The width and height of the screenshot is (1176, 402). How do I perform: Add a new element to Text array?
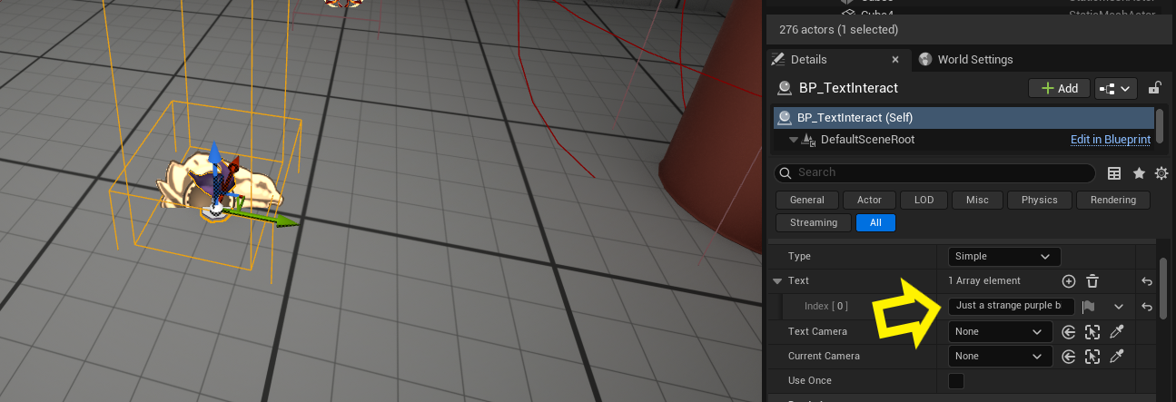pos(1069,281)
